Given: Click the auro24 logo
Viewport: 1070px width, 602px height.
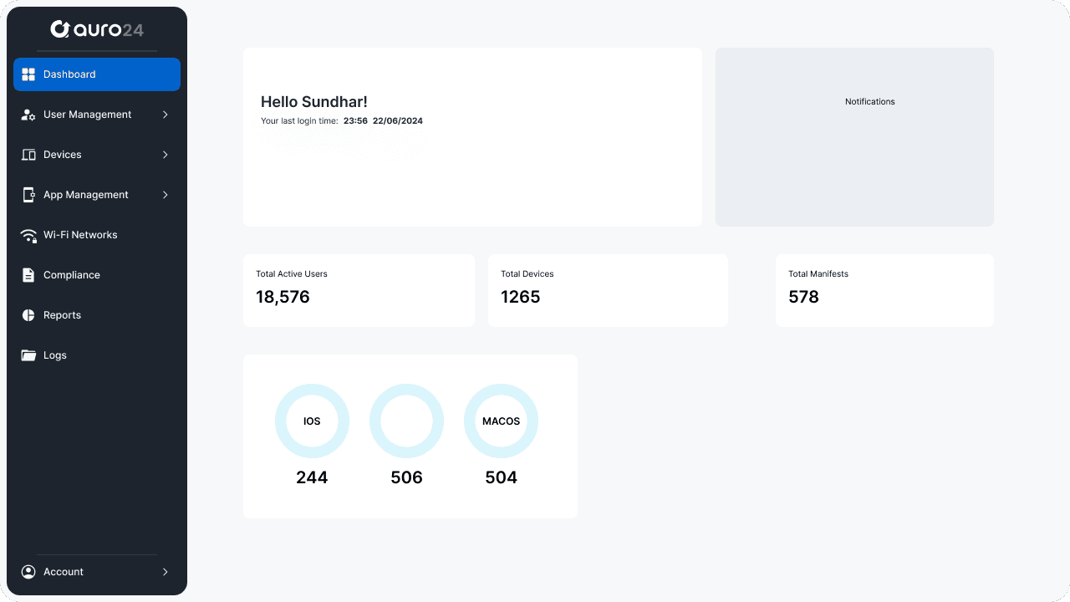Looking at the screenshot, I should tap(97, 28).
